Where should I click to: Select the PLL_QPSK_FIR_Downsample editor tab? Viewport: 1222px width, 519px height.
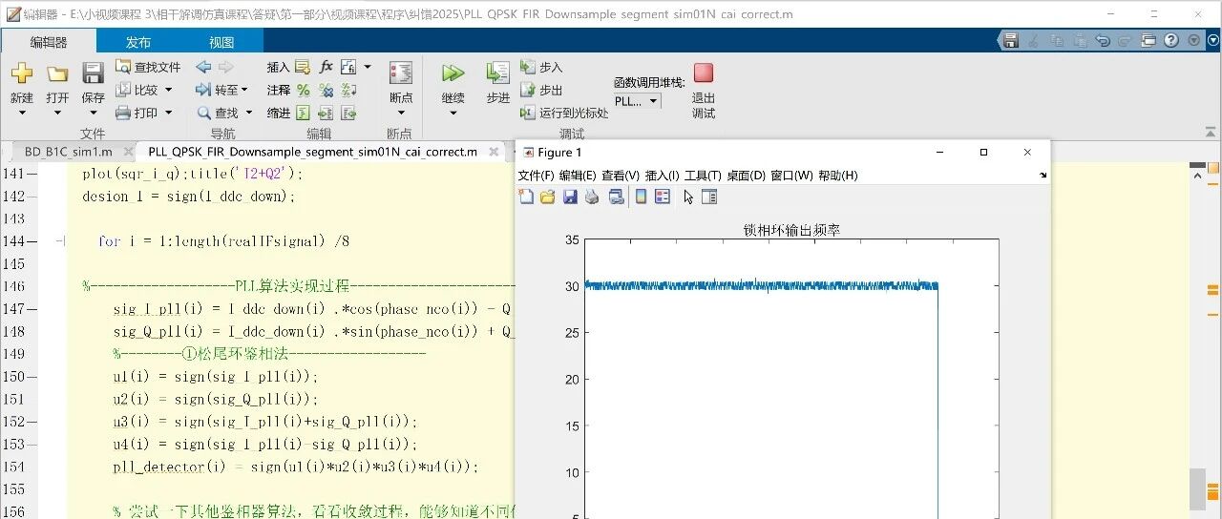[x=312, y=152]
